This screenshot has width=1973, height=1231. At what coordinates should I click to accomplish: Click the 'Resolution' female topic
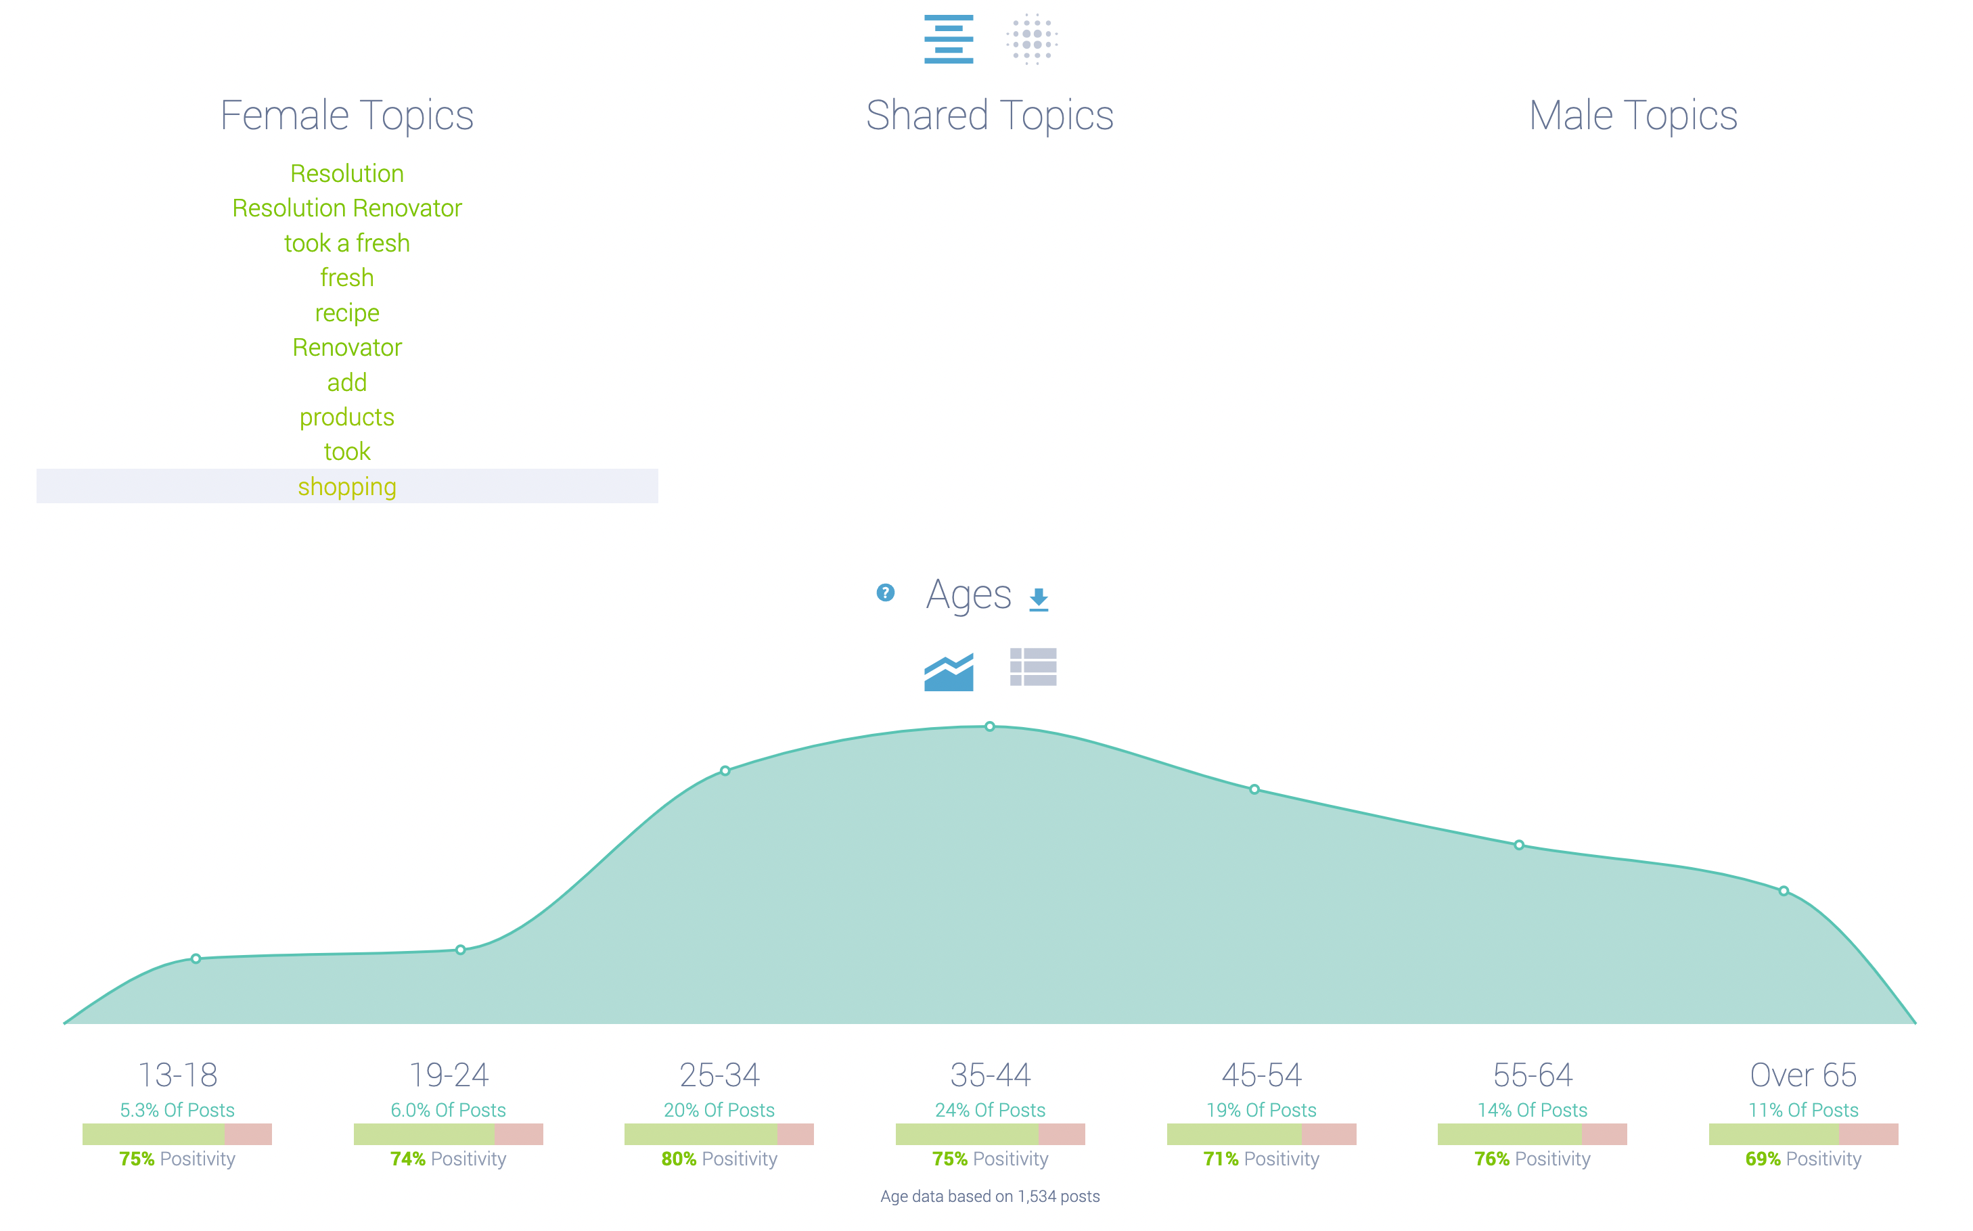pyautogui.click(x=347, y=173)
